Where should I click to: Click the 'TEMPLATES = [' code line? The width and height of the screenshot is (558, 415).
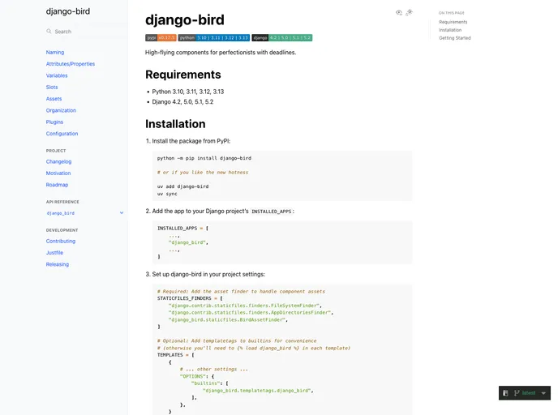[x=176, y=355]
